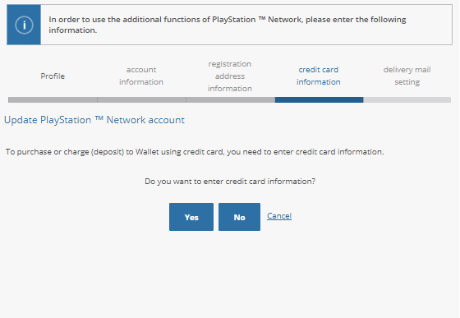Image resolution: width=460 pixels, height=318 pixels.
Task: Click the credit card question prompt text
Action: coord(230,182)
